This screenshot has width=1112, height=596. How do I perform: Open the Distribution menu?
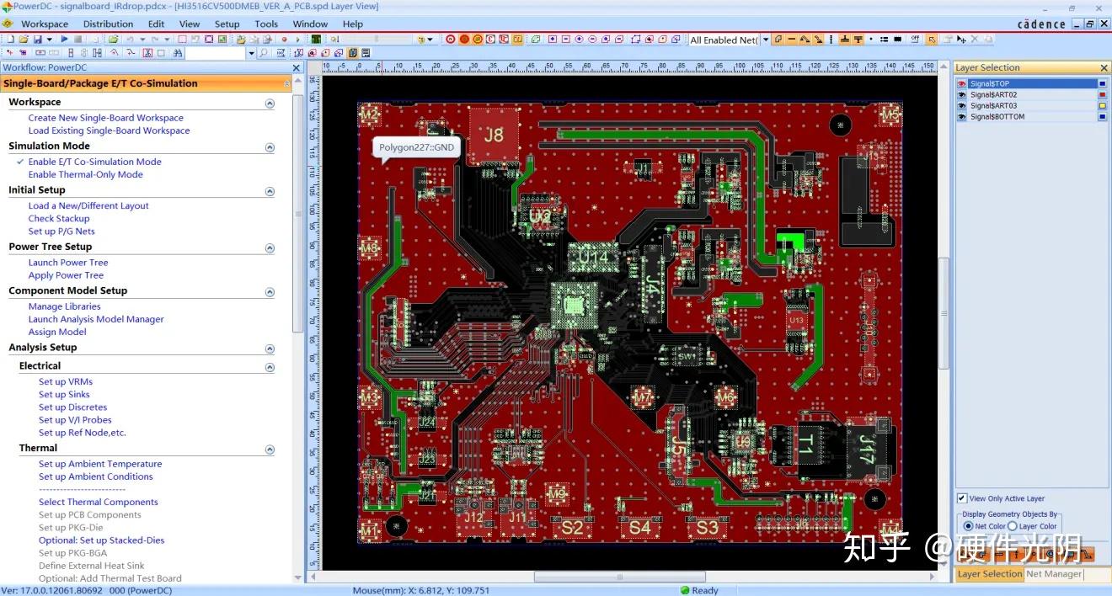[108, 24]
